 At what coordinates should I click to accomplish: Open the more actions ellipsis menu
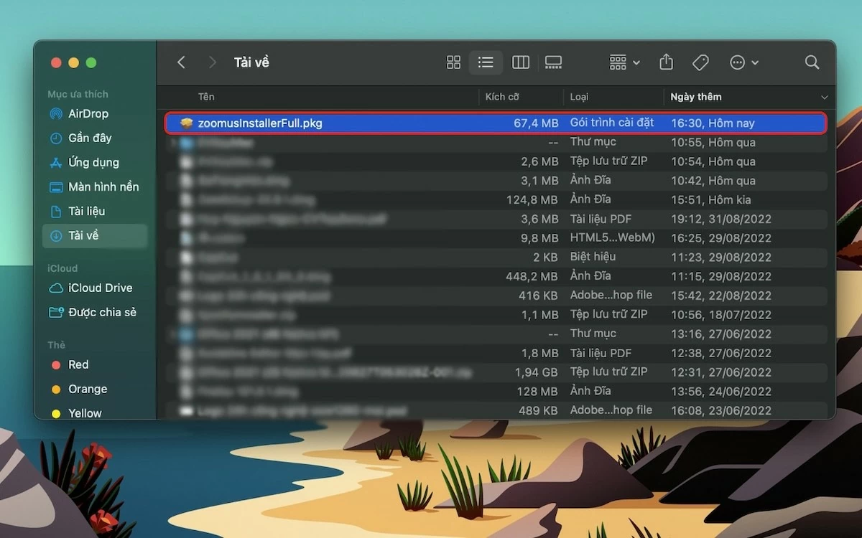[744, 62]
